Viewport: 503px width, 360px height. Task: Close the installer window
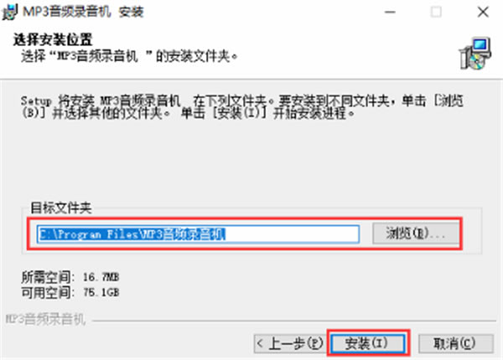[x=483, y=13]
